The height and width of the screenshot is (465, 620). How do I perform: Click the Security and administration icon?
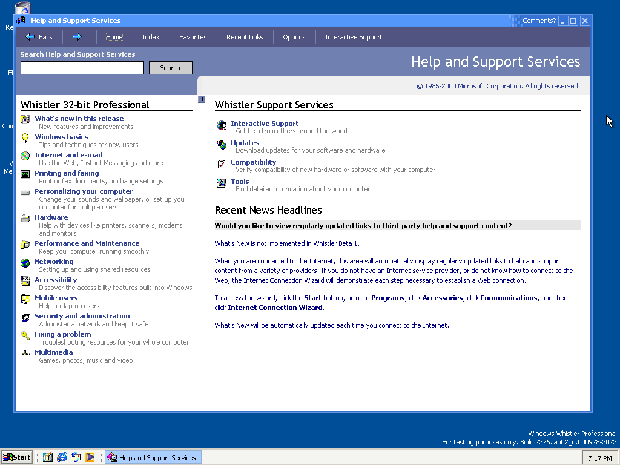(x=25, y=317)
